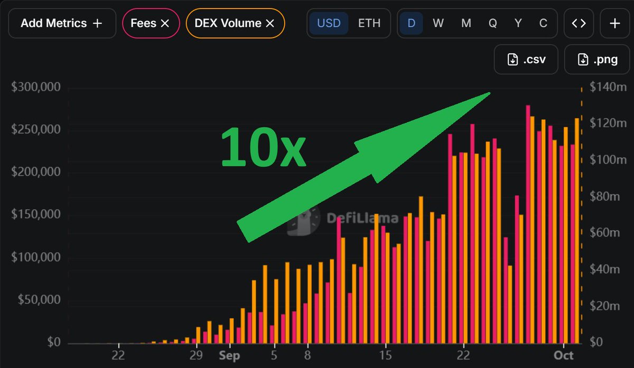Open the embed code icon
Screen dimensions: 634x368
[579, 23]
